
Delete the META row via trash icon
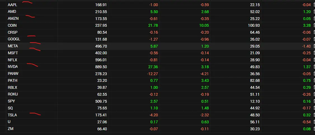[x=314, y=46]
